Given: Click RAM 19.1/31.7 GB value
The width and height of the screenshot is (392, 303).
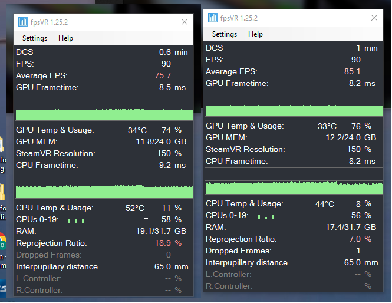Looking at the screenshot, I should [x=161, y=231].
